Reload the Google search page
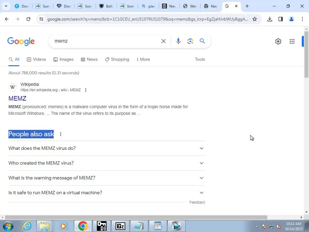 (x=28, y=19)
